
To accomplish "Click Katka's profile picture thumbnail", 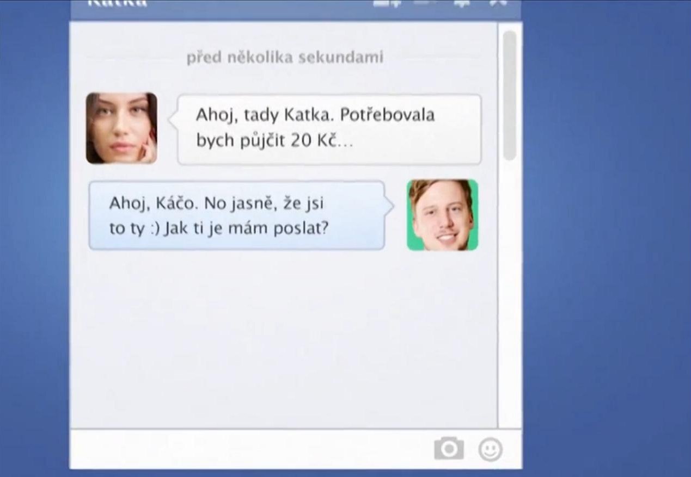I will (121, 128).
